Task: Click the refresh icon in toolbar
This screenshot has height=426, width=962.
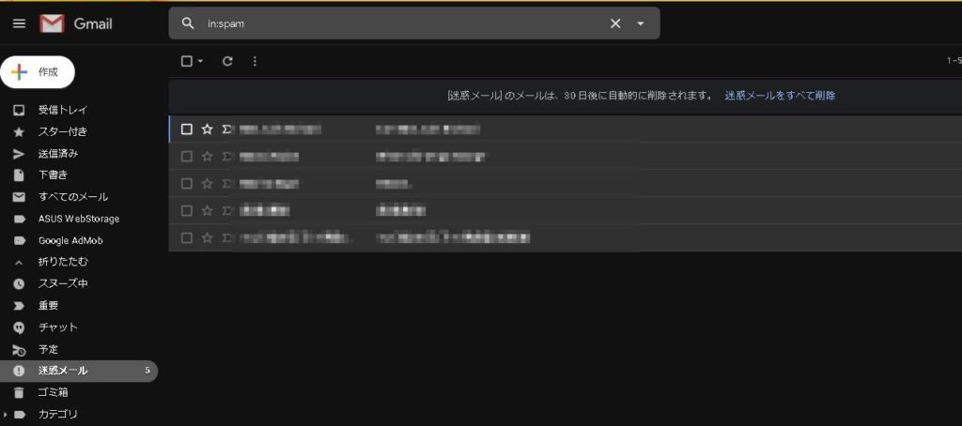Action: (x=227, y=61)
